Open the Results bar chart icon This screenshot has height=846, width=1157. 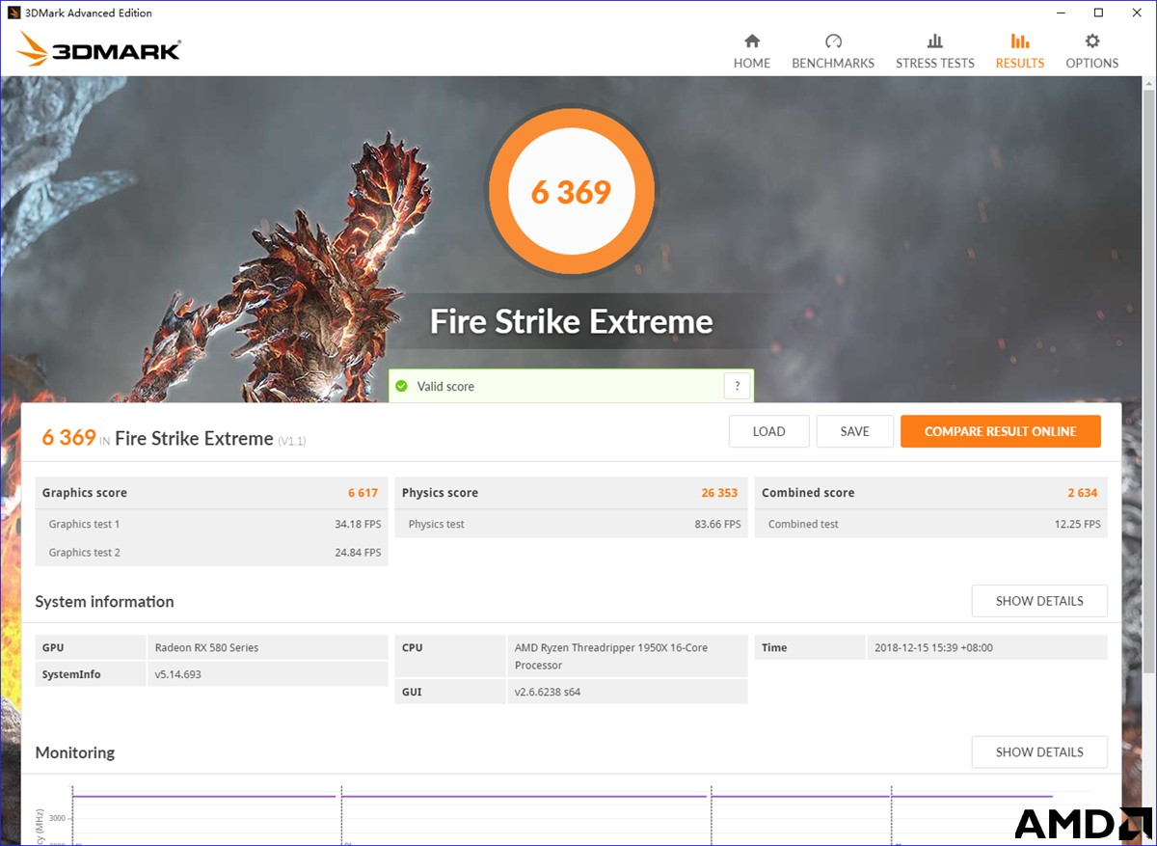(x=1020, y=41)
